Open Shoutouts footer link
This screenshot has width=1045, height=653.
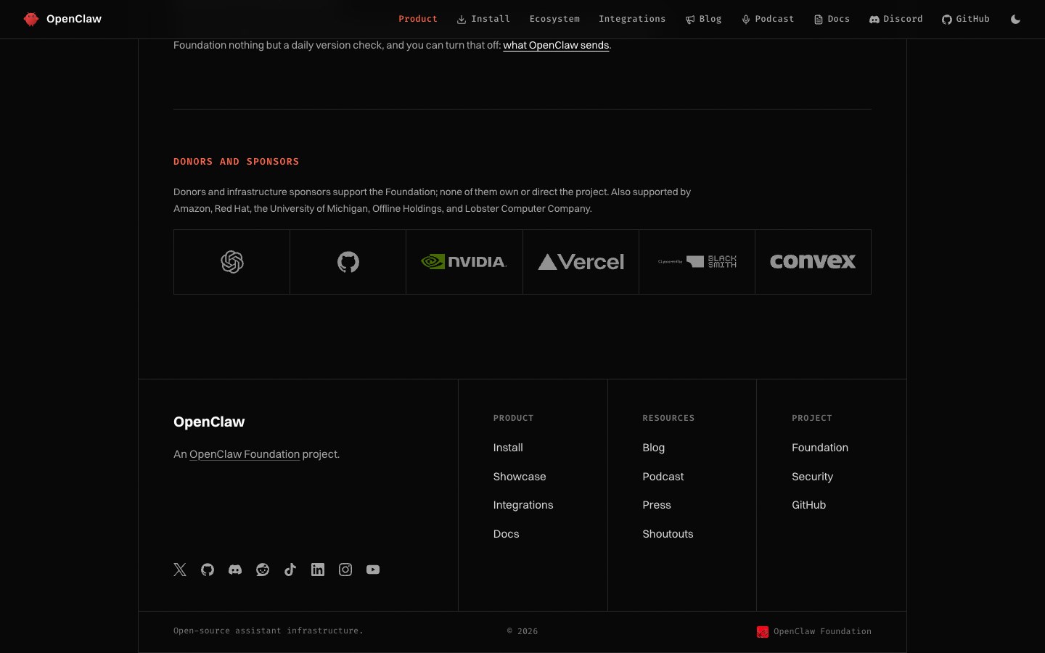coord(668,534)
